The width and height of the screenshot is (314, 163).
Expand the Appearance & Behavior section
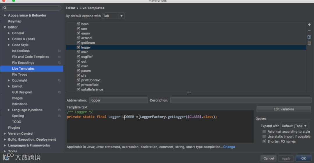point(5,15)
